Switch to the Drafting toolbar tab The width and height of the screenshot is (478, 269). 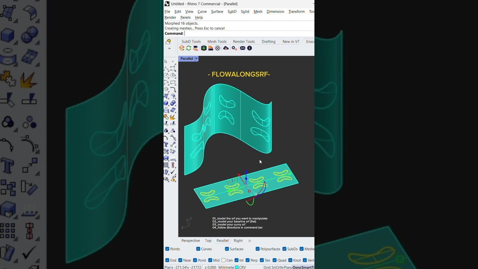click(269, 41)
